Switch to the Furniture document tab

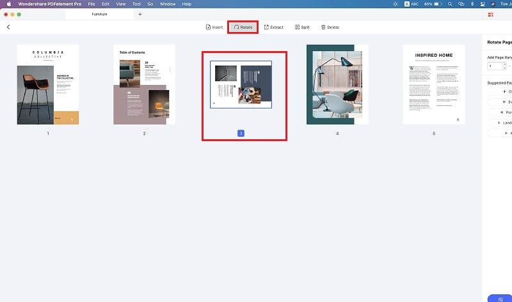coord(99,14)
